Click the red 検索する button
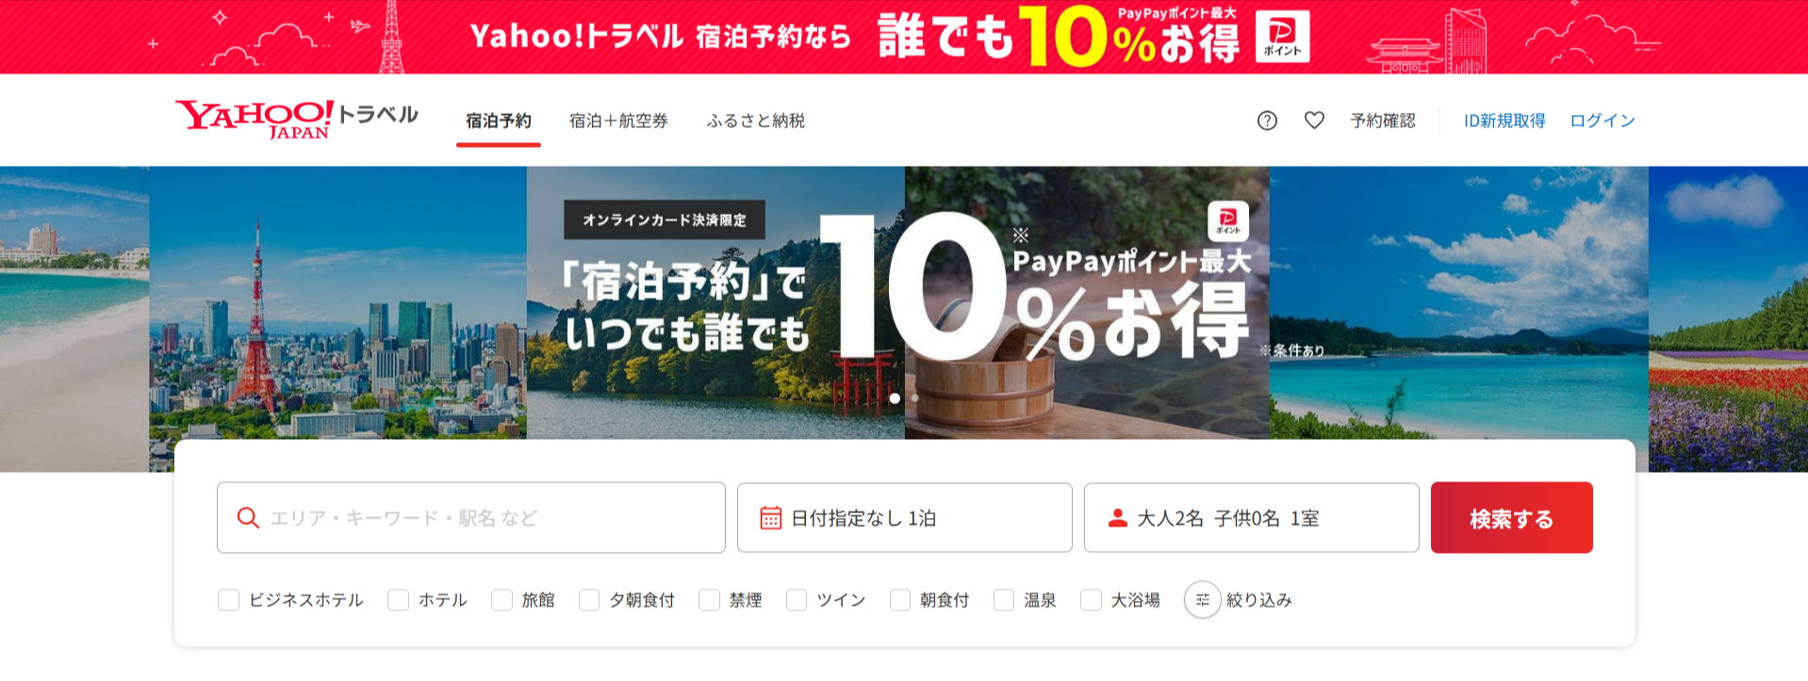The width and height of the screenshot is (1808, 681). coord(1512,518)
